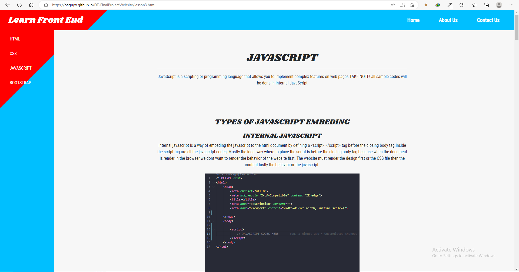
Task: Click the JAVASCRIPT main heading
Action: click(282, 58)
